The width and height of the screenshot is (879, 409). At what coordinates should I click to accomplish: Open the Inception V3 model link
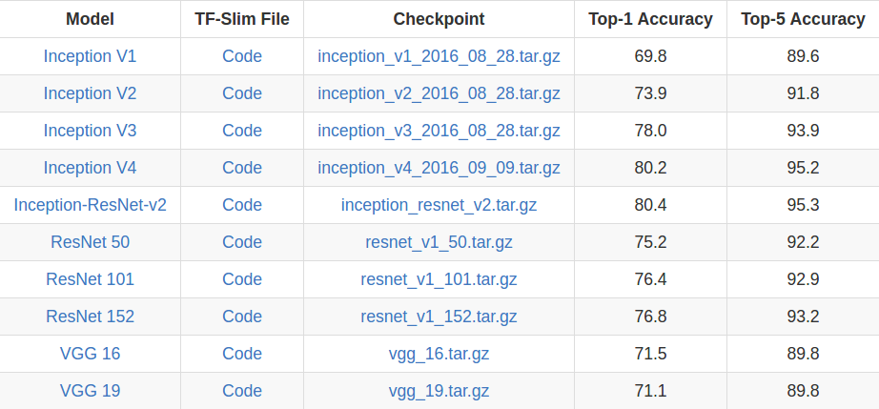(x=90, y=131)
